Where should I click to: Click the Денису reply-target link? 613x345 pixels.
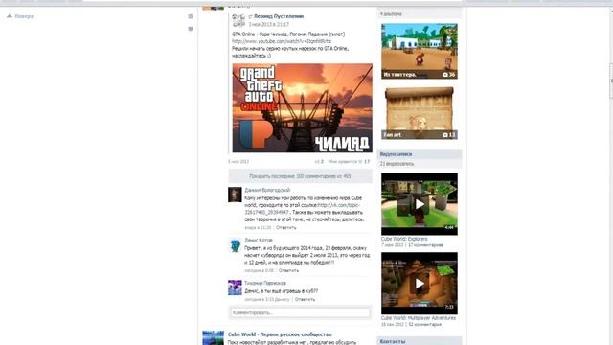click(x=283, y=299)
